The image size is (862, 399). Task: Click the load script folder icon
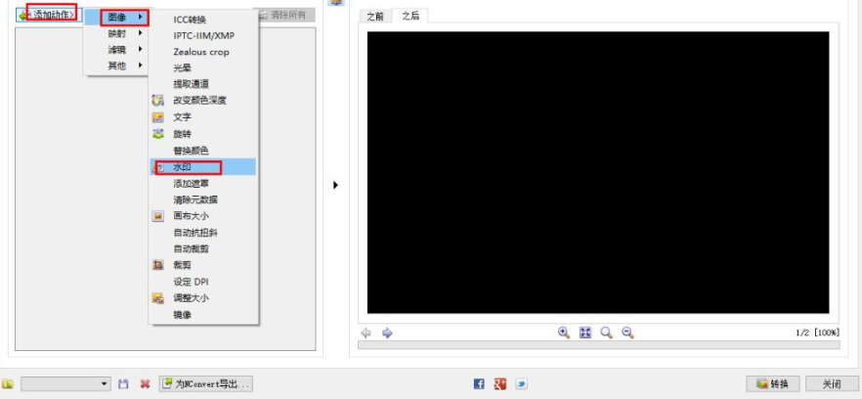8,383
